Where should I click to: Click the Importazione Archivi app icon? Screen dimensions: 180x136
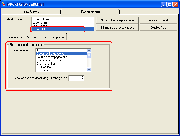pos(4,4)
